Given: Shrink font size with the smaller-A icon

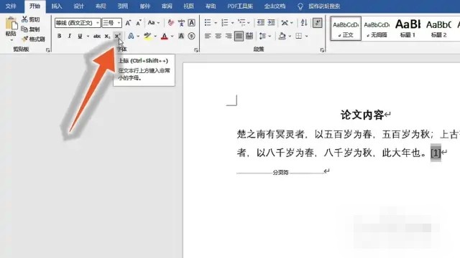Looking at the screenshot, I should point(139,23).
